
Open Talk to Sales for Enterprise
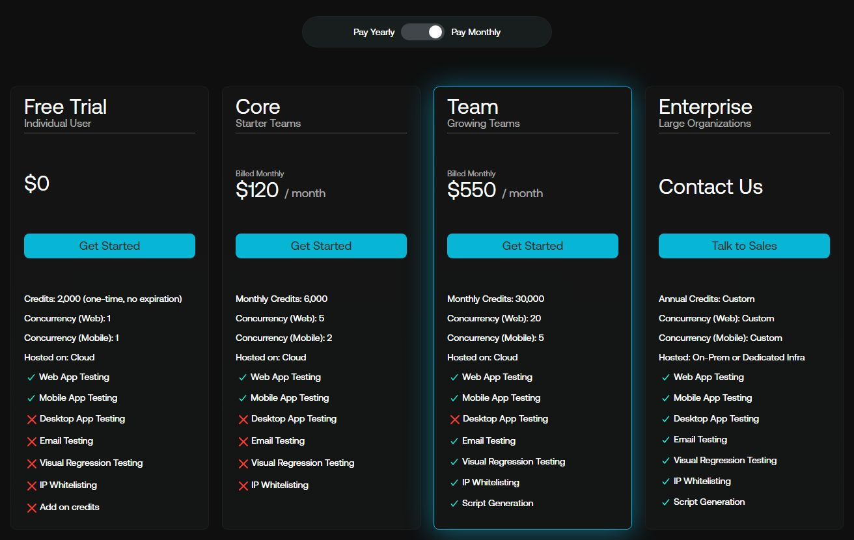click(744, 246)
